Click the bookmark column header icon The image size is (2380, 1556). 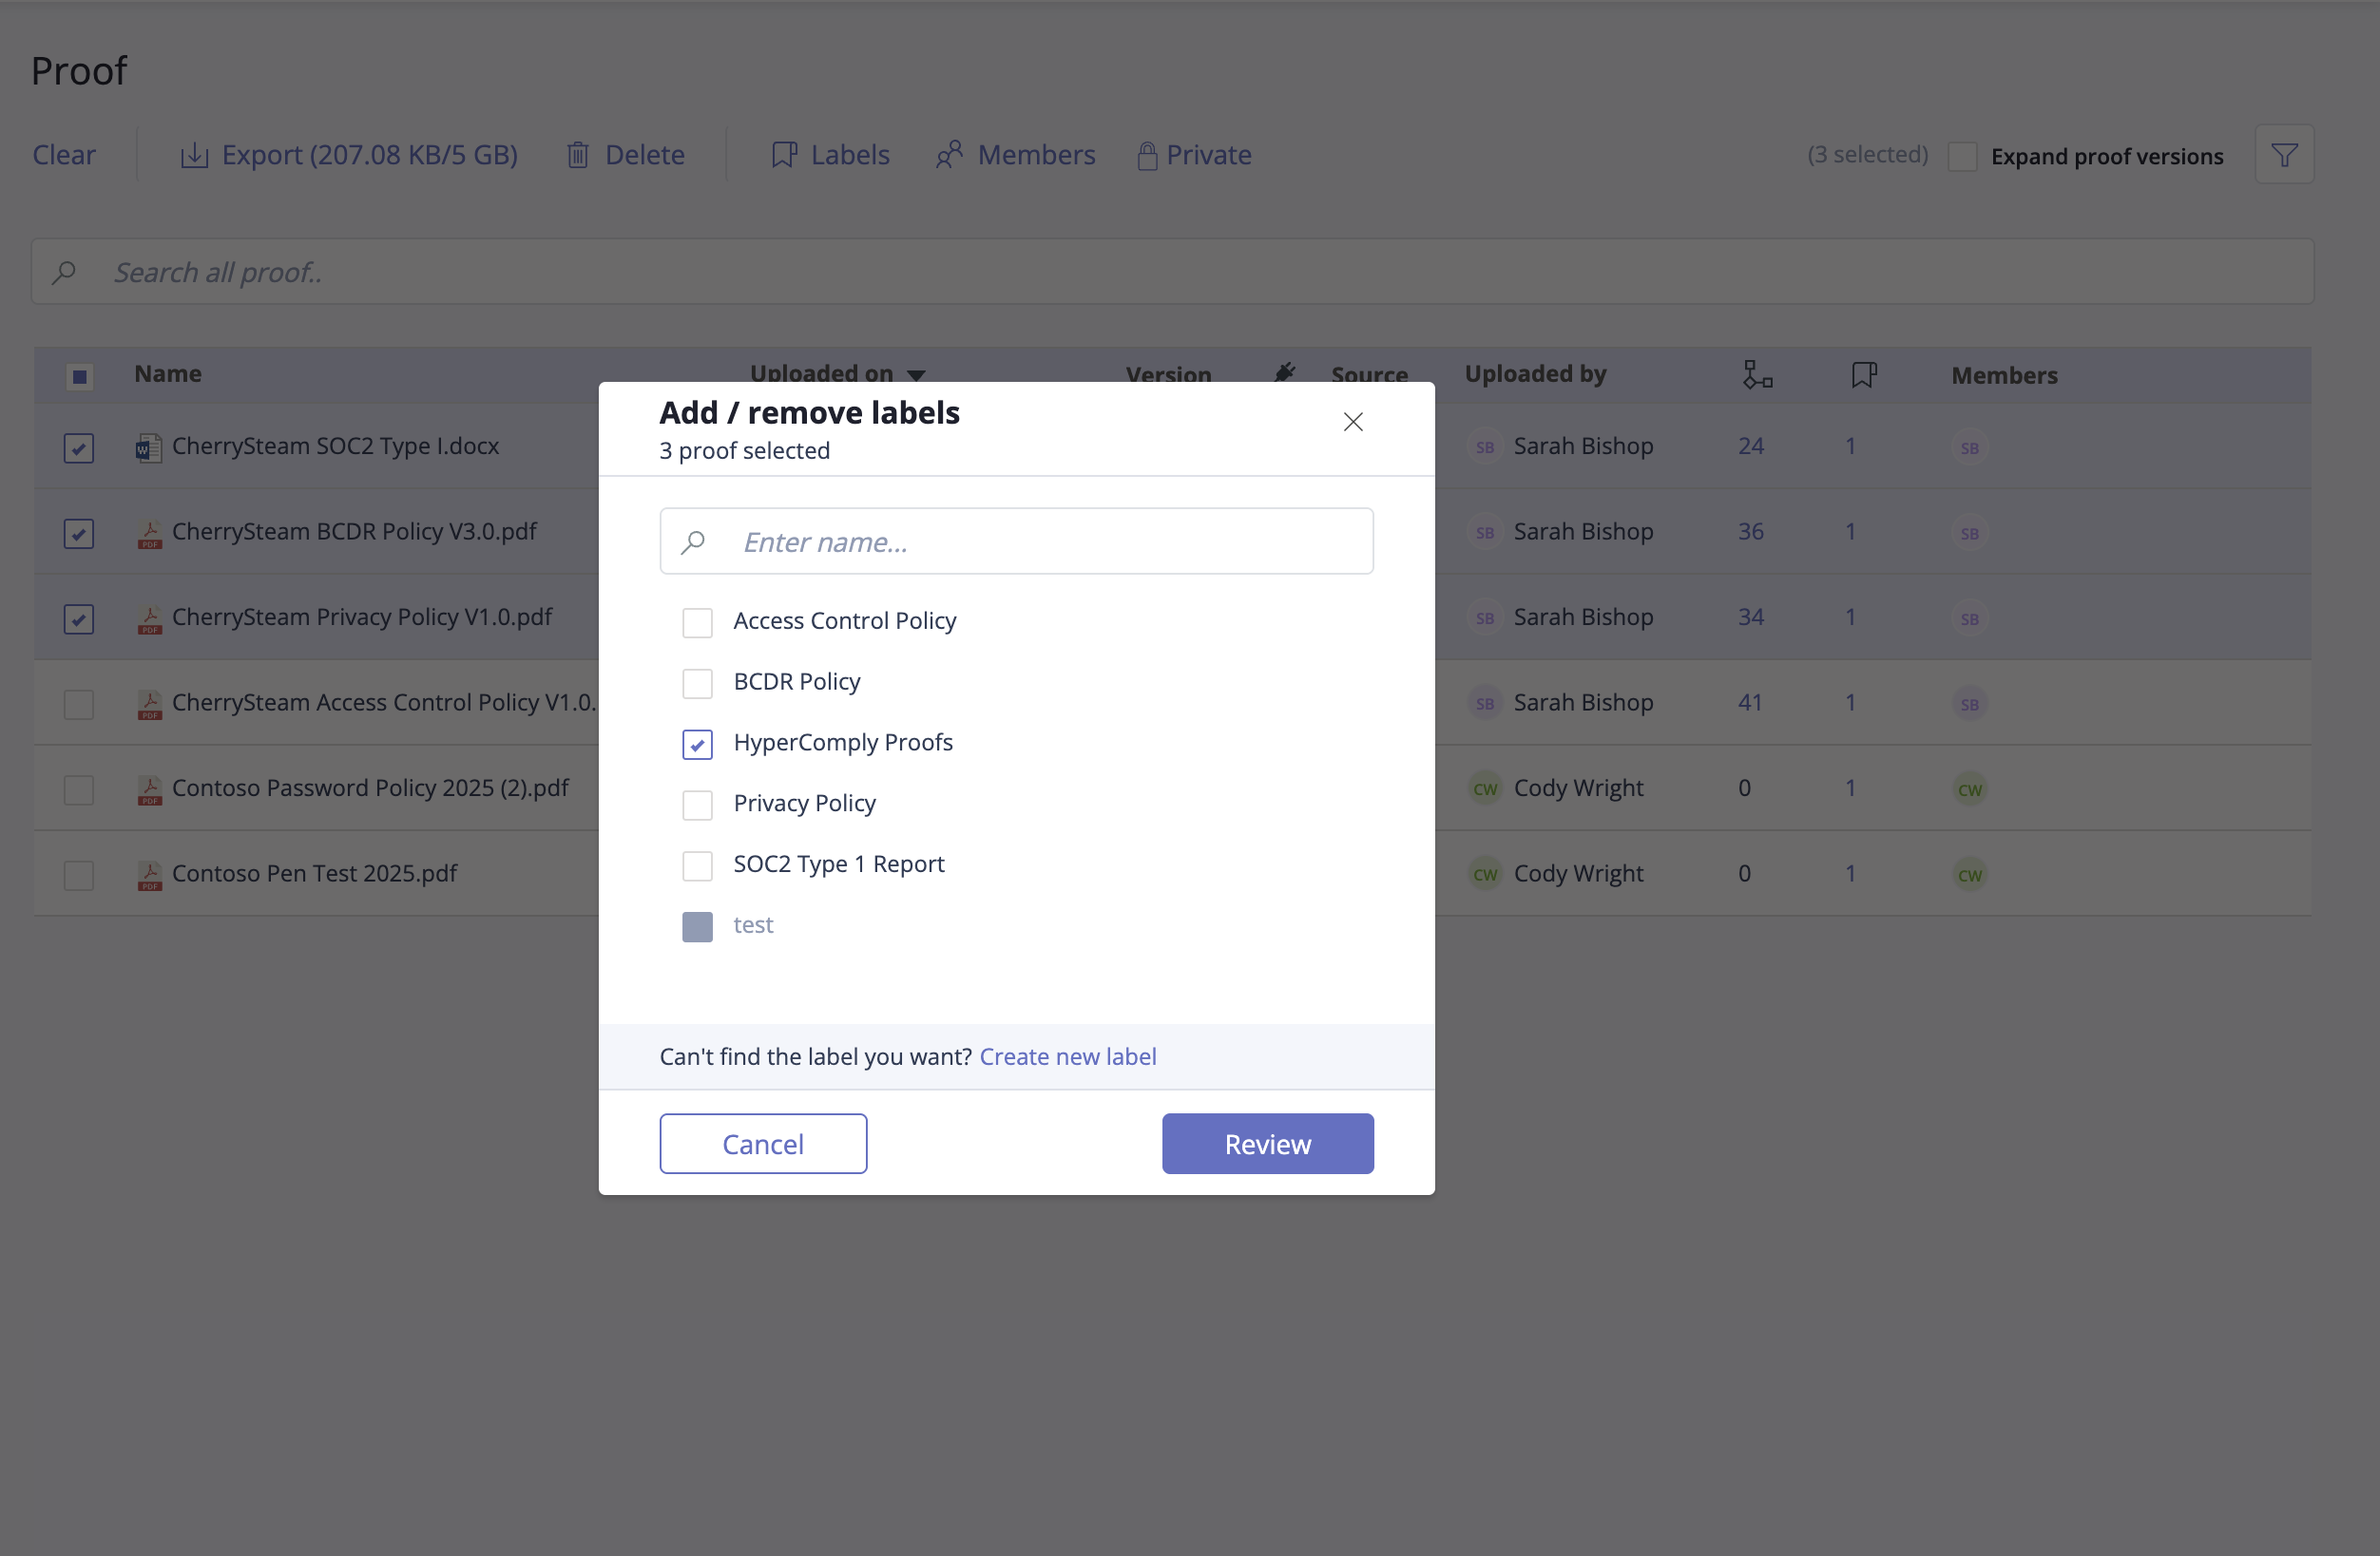click(x=1864, y=375)
